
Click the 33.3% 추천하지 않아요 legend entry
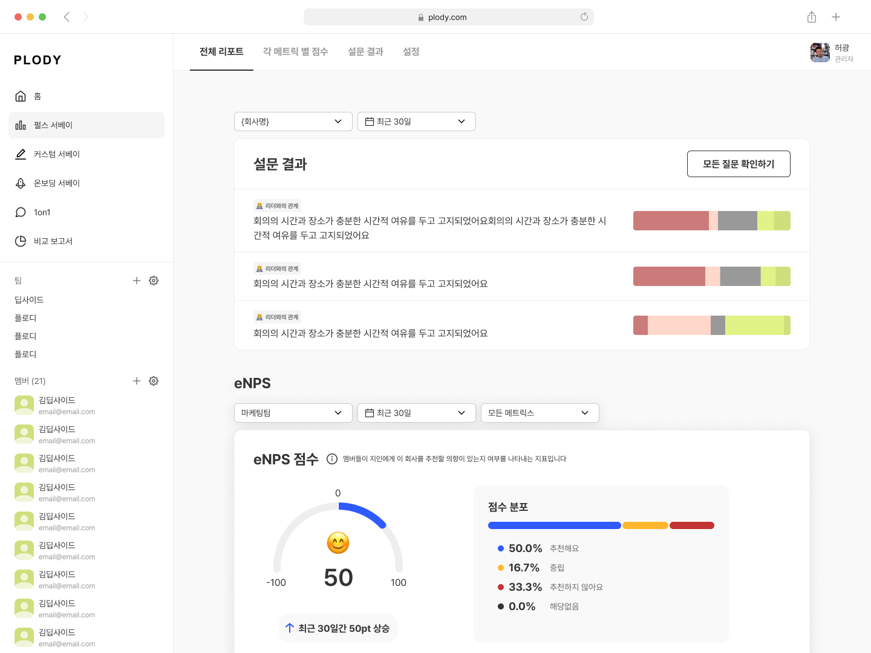[550, 587]
